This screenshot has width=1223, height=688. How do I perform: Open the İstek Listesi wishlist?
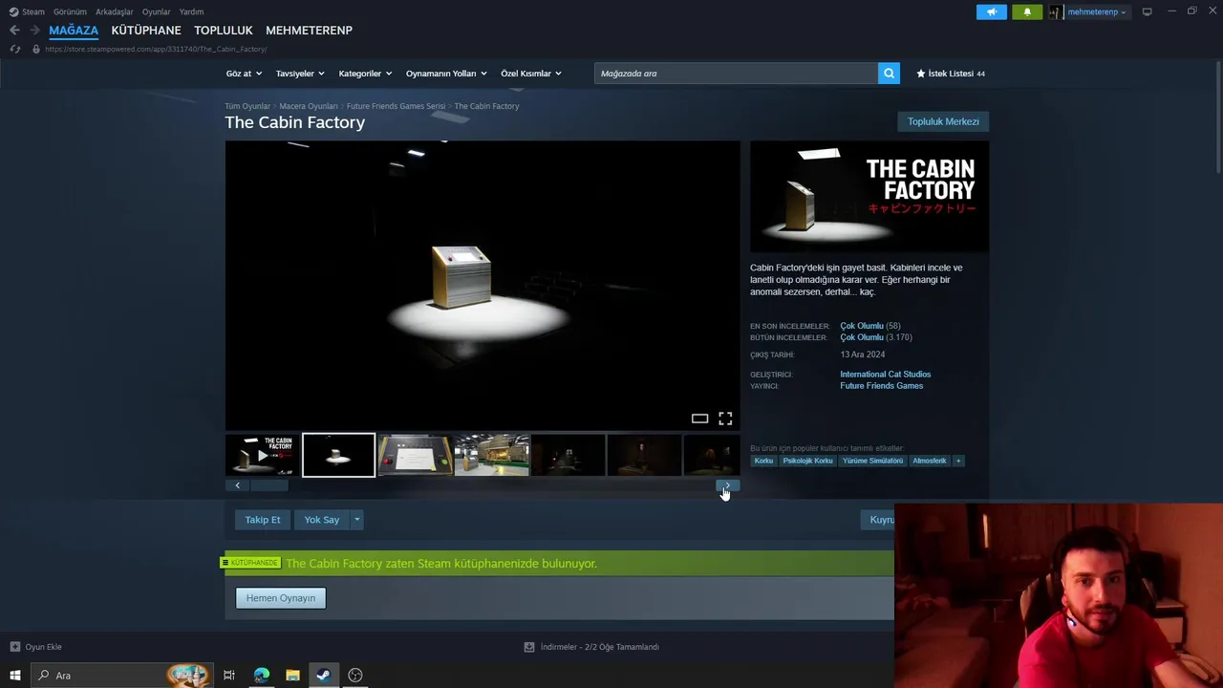click(x=951, y=74)
